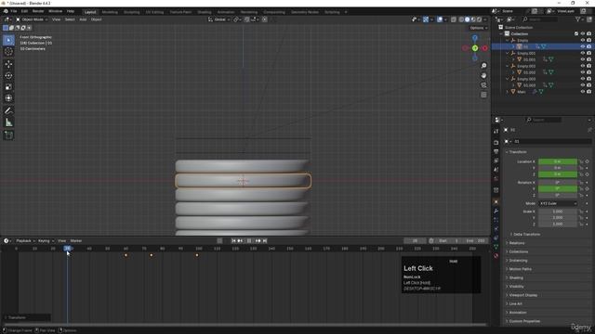Open the timeline Marker menu

coord(76,241)
